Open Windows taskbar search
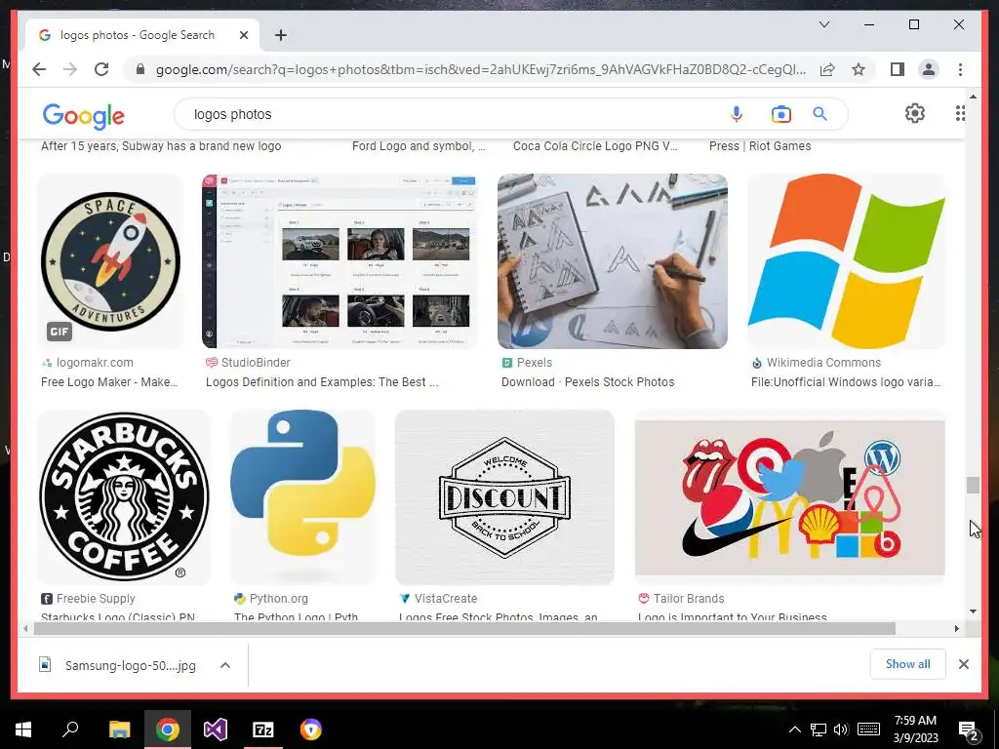 [x=70, y=729]
